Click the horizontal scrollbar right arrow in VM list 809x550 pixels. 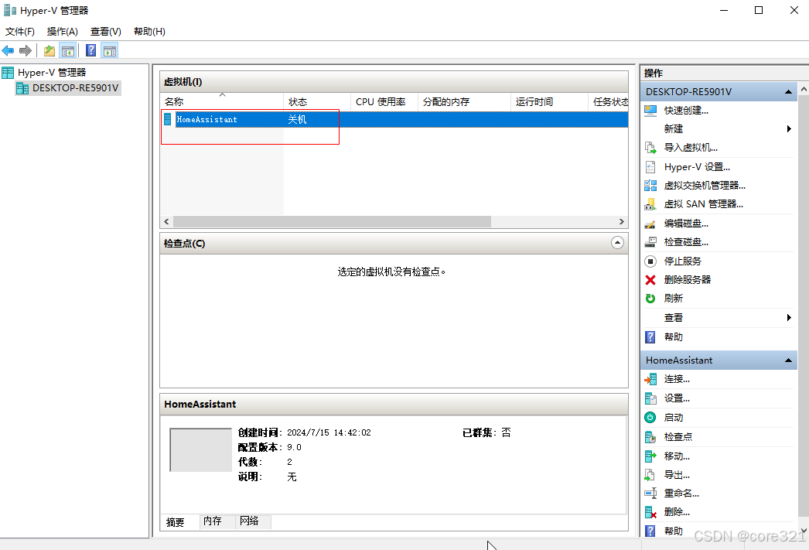coord(622,221)
